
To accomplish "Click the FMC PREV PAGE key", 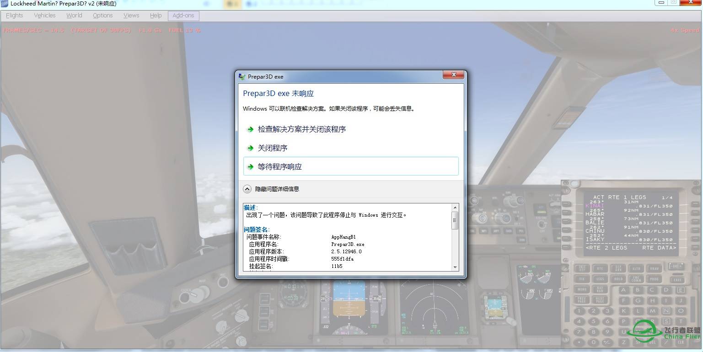I will 582,300.
